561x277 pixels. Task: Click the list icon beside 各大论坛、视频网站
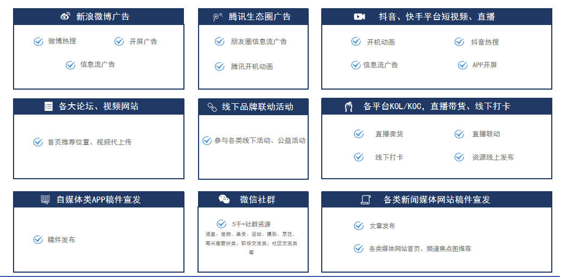click(48, 106)
